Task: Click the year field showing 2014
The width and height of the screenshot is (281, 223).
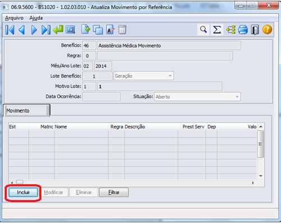Action: pyautogui.click(x=103, y=66)
